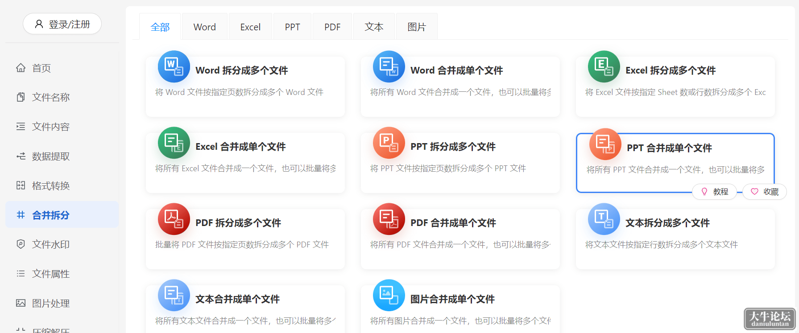Screen dimensions: 799x333
Task: Click the green Excel merge icon
Action: pyautogui.click(x=174, y=143)
